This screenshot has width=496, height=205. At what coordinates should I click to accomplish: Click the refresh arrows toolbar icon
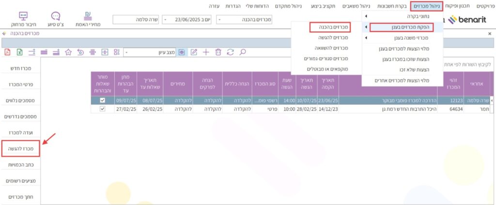click(x=231, y=52)
